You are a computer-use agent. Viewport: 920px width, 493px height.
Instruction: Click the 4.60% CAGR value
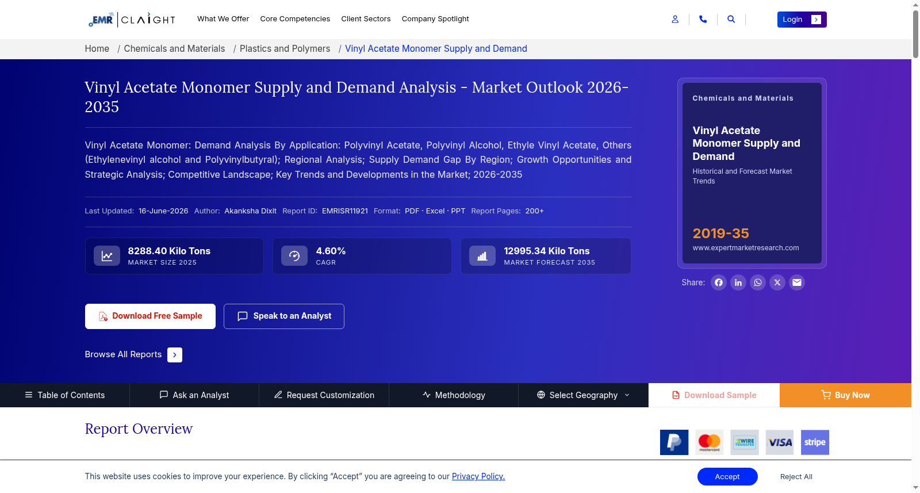(x=331, y=251)
